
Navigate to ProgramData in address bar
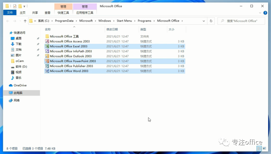(64, 21)
